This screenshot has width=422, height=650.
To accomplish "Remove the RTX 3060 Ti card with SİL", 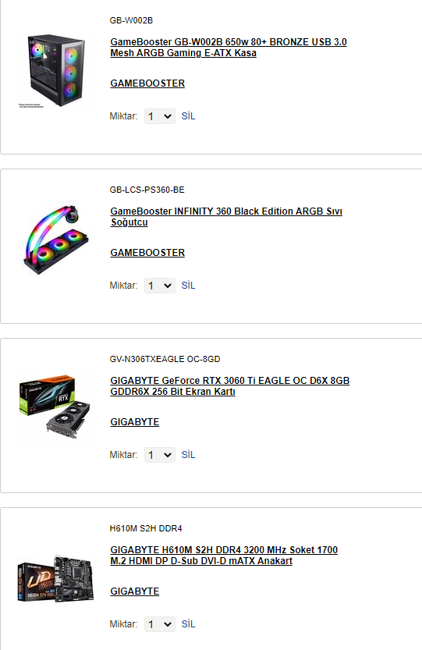I will pos(188,455).
